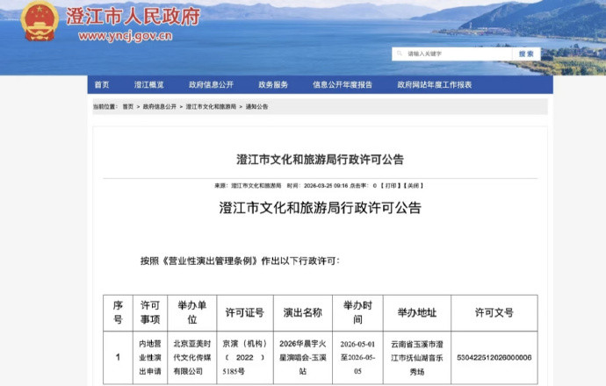Image resolution: width=606 pixels, height=386 pixels.
Task: Click the www.yncj.gov.cn site URL text
Action: (x=126, y=36)
